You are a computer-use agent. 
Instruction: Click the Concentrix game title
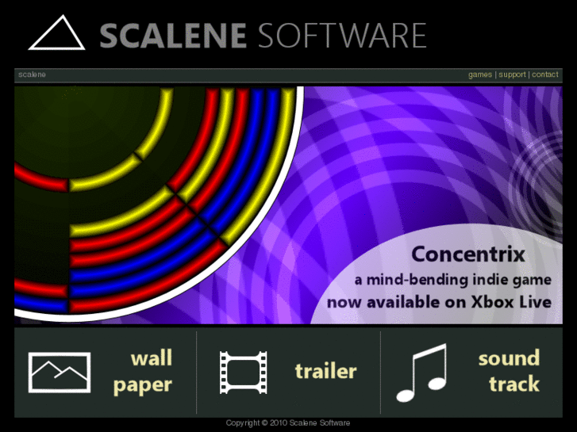pos(468,254)
